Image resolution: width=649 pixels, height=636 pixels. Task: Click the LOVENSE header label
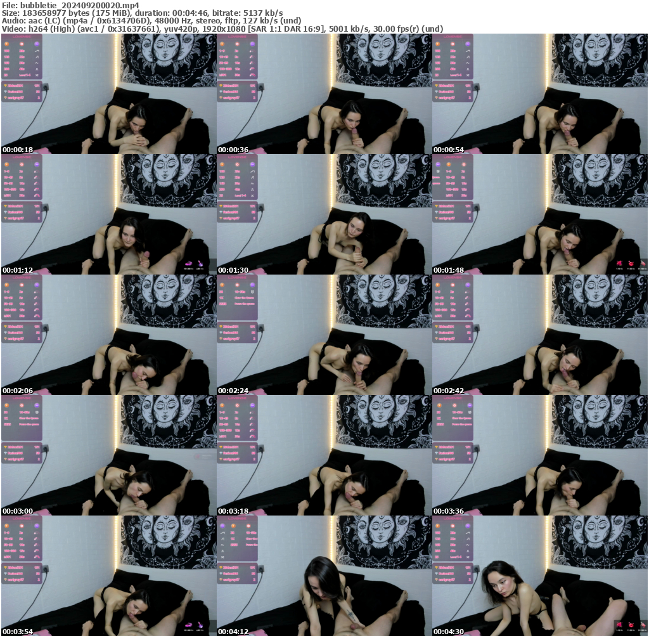coord(22,36)
